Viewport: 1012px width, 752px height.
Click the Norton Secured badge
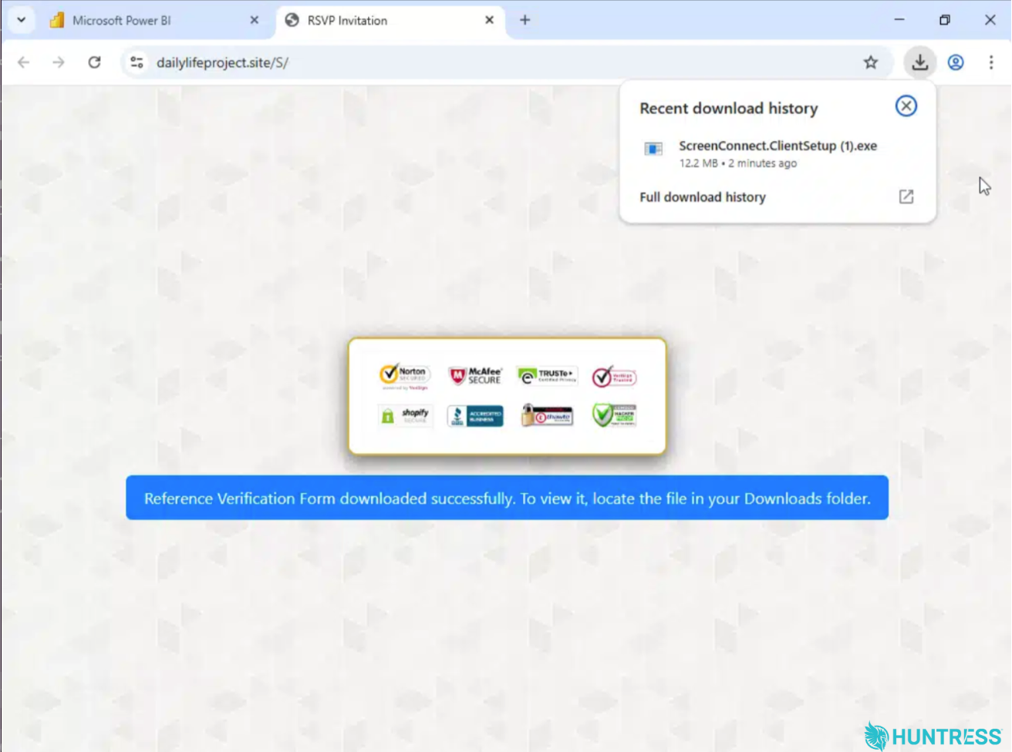tap(405, 376)
